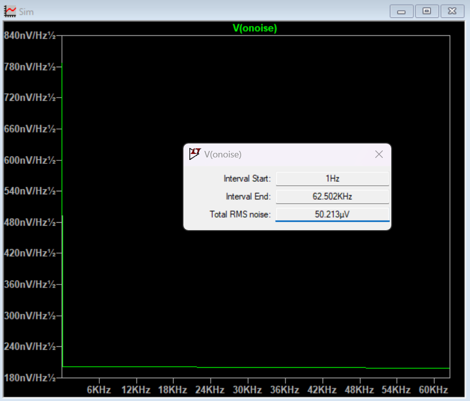Click the Interval Start label
Image resolution: width=470 pixels, height=401 pixels.
[x=247, y=178]
